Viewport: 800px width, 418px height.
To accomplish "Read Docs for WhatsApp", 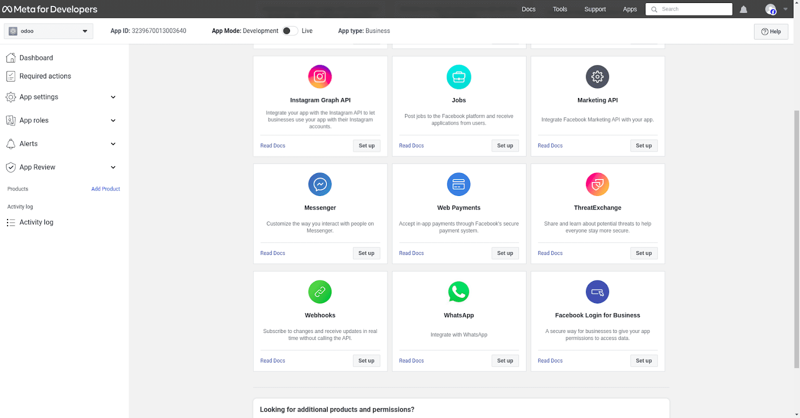I will 411,360.
